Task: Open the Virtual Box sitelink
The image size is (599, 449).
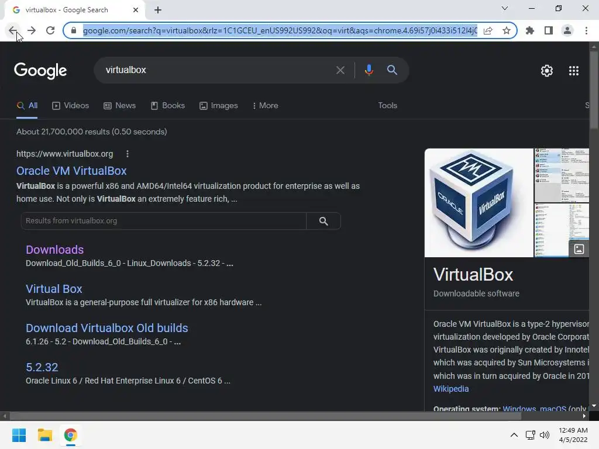Action: pyautogui.click(x=54, y=289)
